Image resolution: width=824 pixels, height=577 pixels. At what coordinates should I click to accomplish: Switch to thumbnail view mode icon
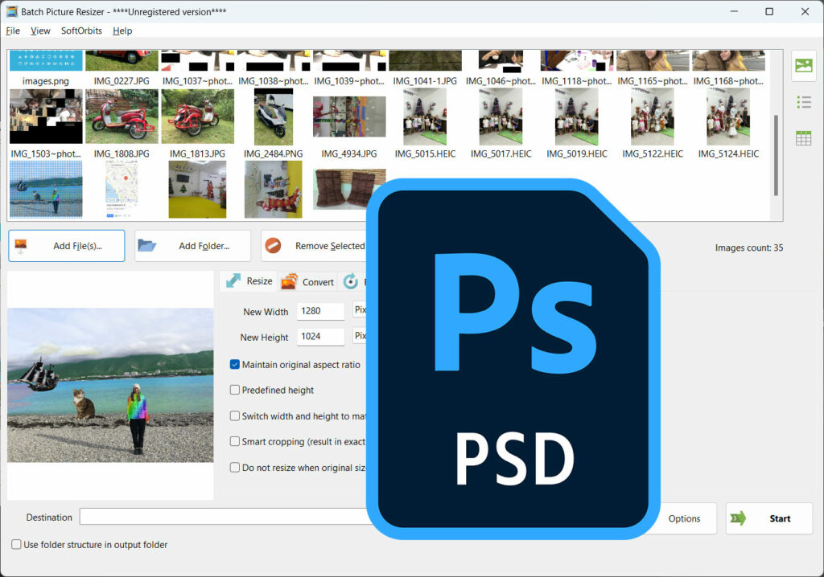[804, 66]
